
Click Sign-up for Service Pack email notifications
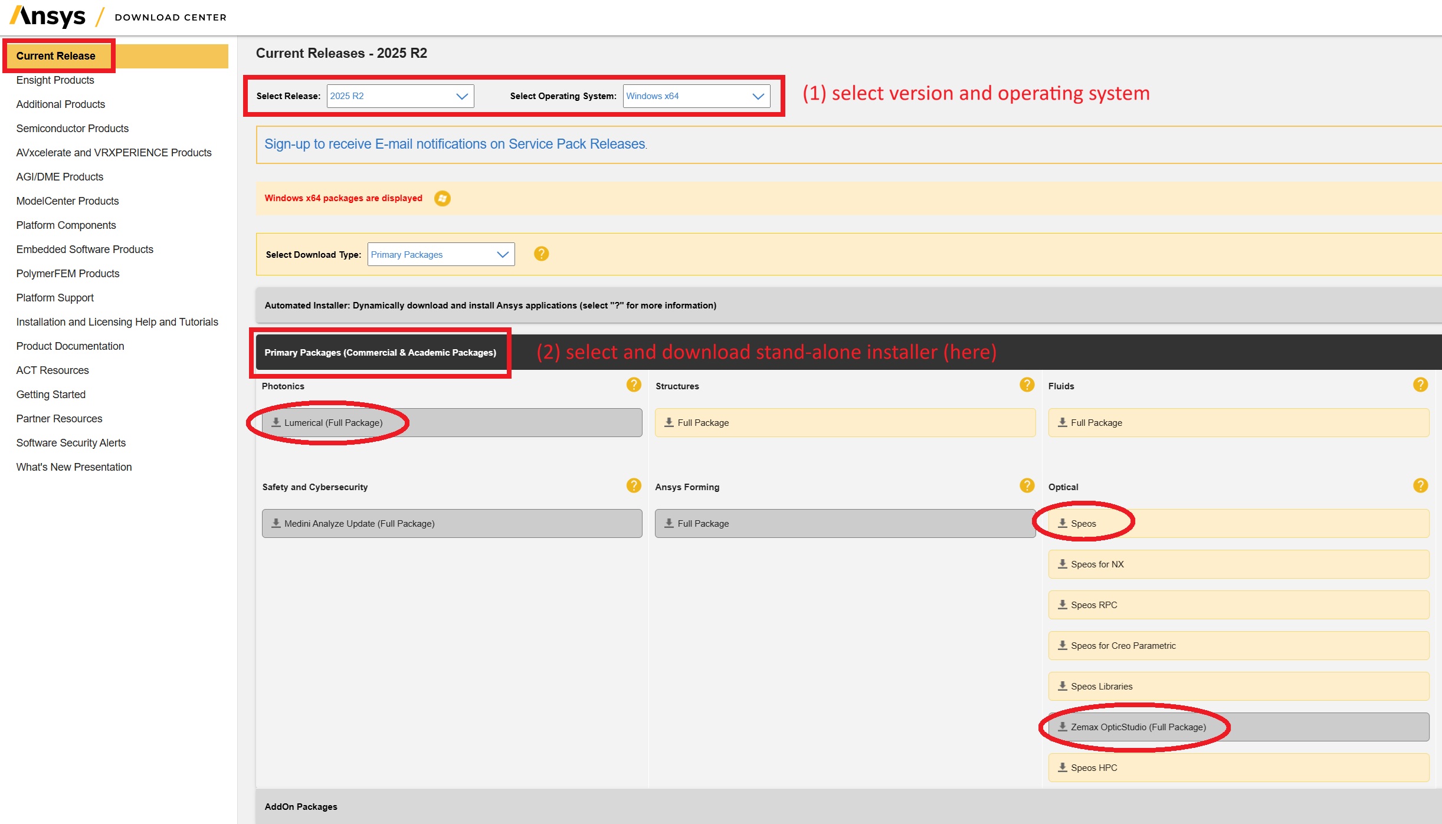point(455,144)
